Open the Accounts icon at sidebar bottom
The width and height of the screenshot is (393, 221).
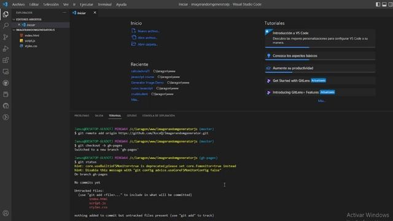click(6, 213)
